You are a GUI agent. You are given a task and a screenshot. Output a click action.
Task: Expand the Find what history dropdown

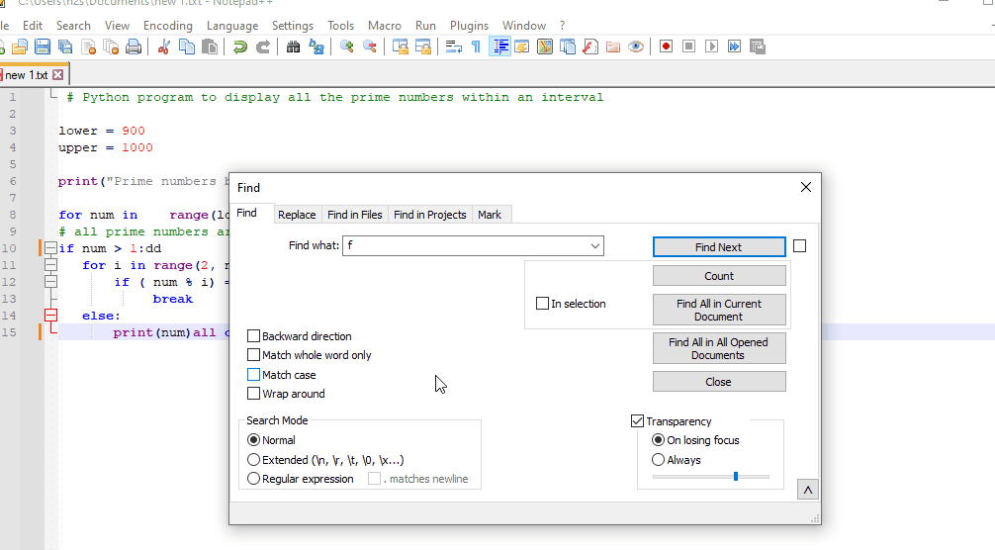(x=594, y=246)
